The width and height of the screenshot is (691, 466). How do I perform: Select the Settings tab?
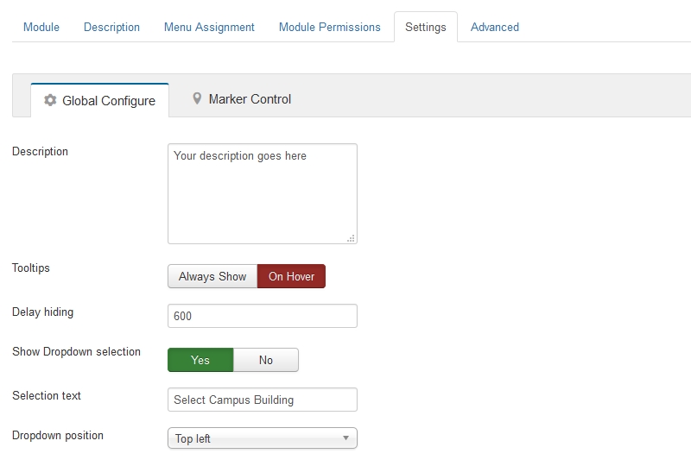(x=426, y=28)
